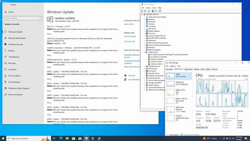
Task: Select Disk 0 (C:) performance item
Action: pos(179,92)
